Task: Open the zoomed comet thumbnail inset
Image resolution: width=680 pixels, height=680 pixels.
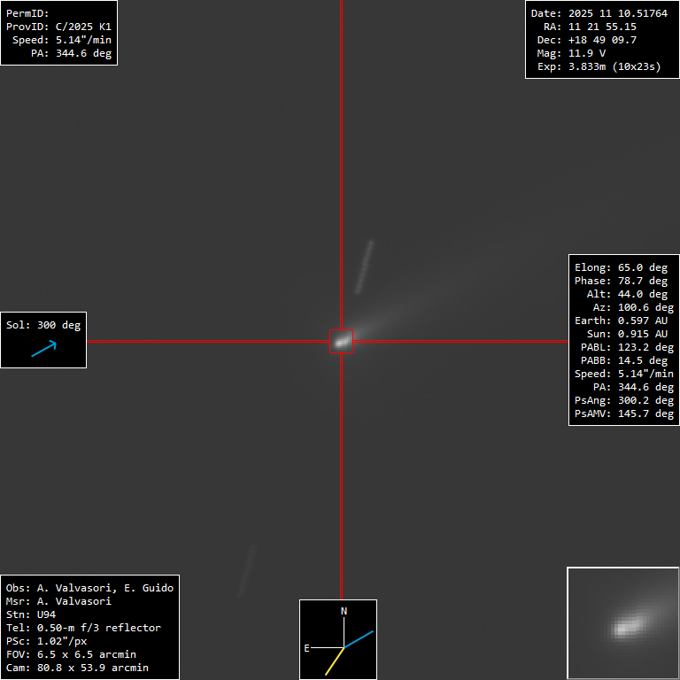Action: [622, 623]
